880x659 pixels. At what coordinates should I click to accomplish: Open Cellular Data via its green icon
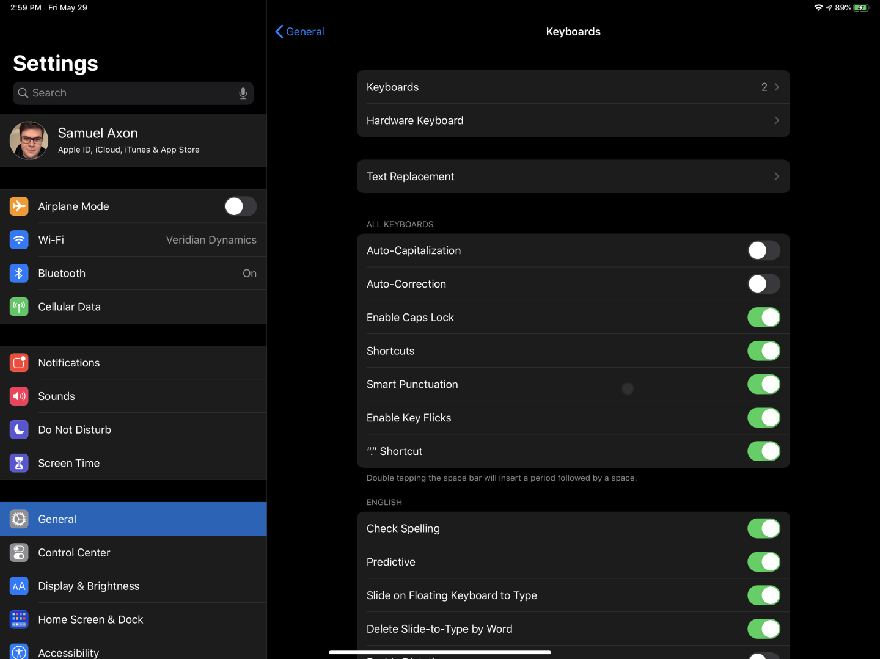coord(19,307)
